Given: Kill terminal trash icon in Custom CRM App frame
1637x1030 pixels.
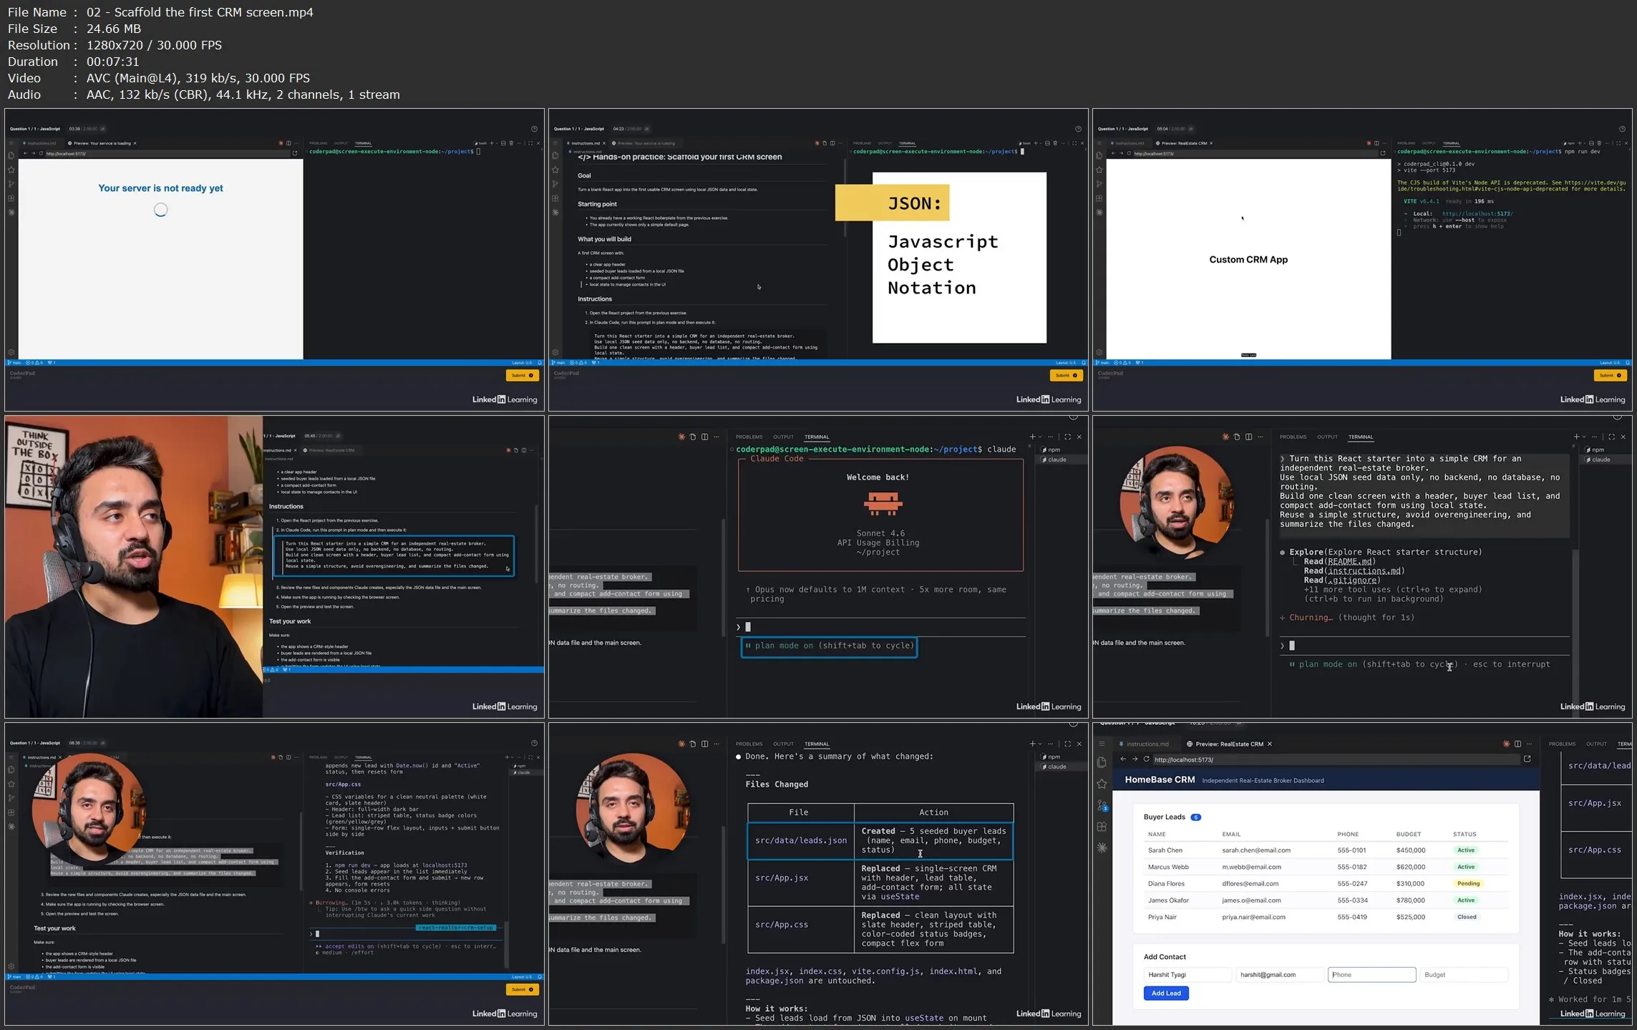Looking at the screenshot, I should pyautogui.click(x=1599, y=143).
